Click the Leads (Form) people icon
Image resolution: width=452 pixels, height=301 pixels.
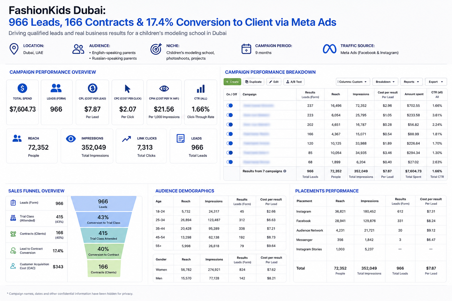point(56,88)
